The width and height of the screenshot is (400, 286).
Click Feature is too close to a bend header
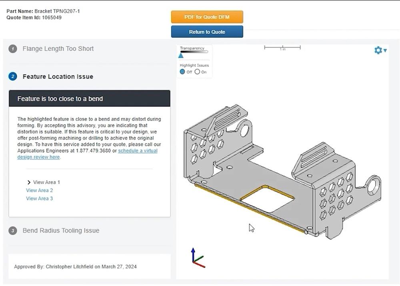click(90, 98)
